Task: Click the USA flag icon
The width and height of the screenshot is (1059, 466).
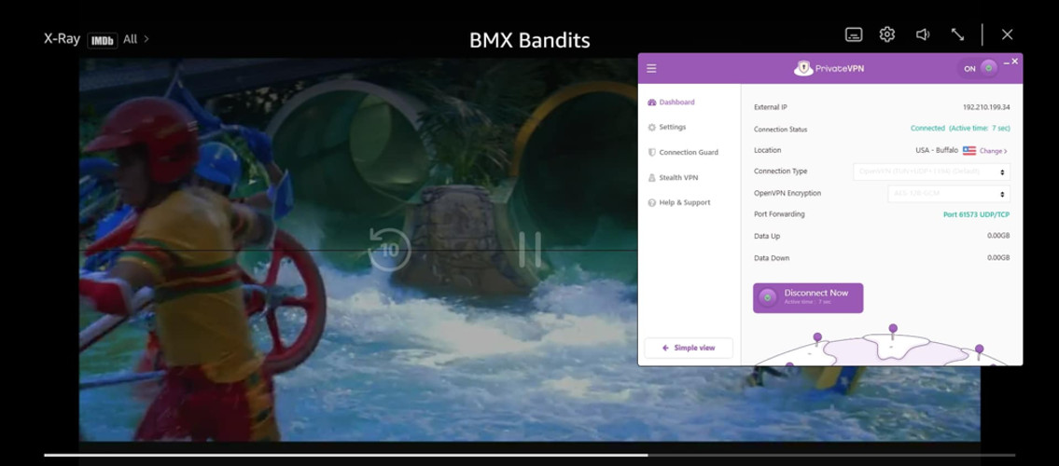Action: tap(969, 150)
